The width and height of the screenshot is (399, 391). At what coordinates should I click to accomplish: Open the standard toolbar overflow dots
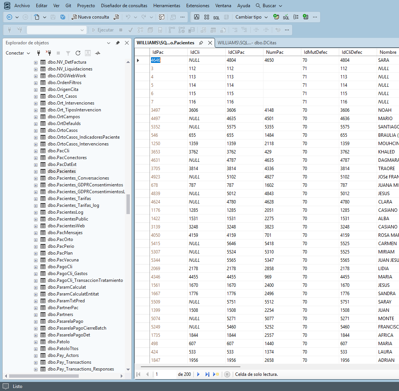point(182,17)
